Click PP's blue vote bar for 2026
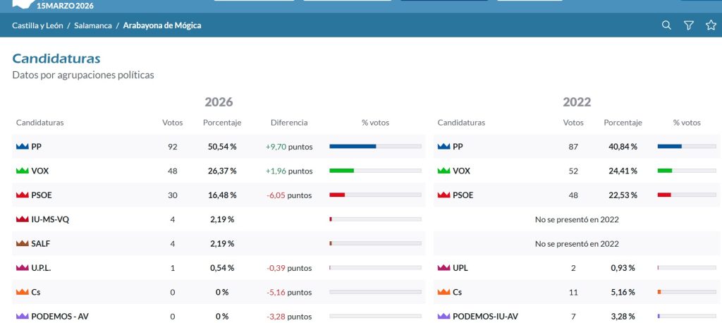This screenshot has height=323, width=722. pyautogui.click(x=353, y=147)
